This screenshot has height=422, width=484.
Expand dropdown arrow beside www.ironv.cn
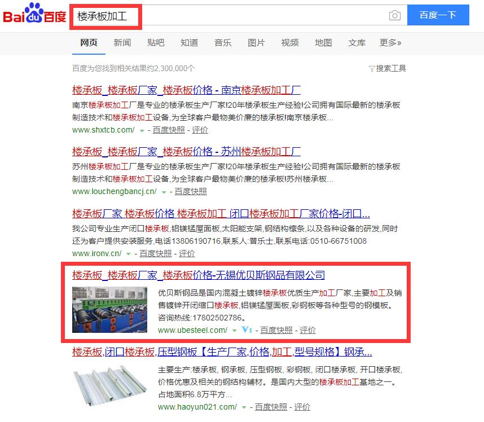129,254
